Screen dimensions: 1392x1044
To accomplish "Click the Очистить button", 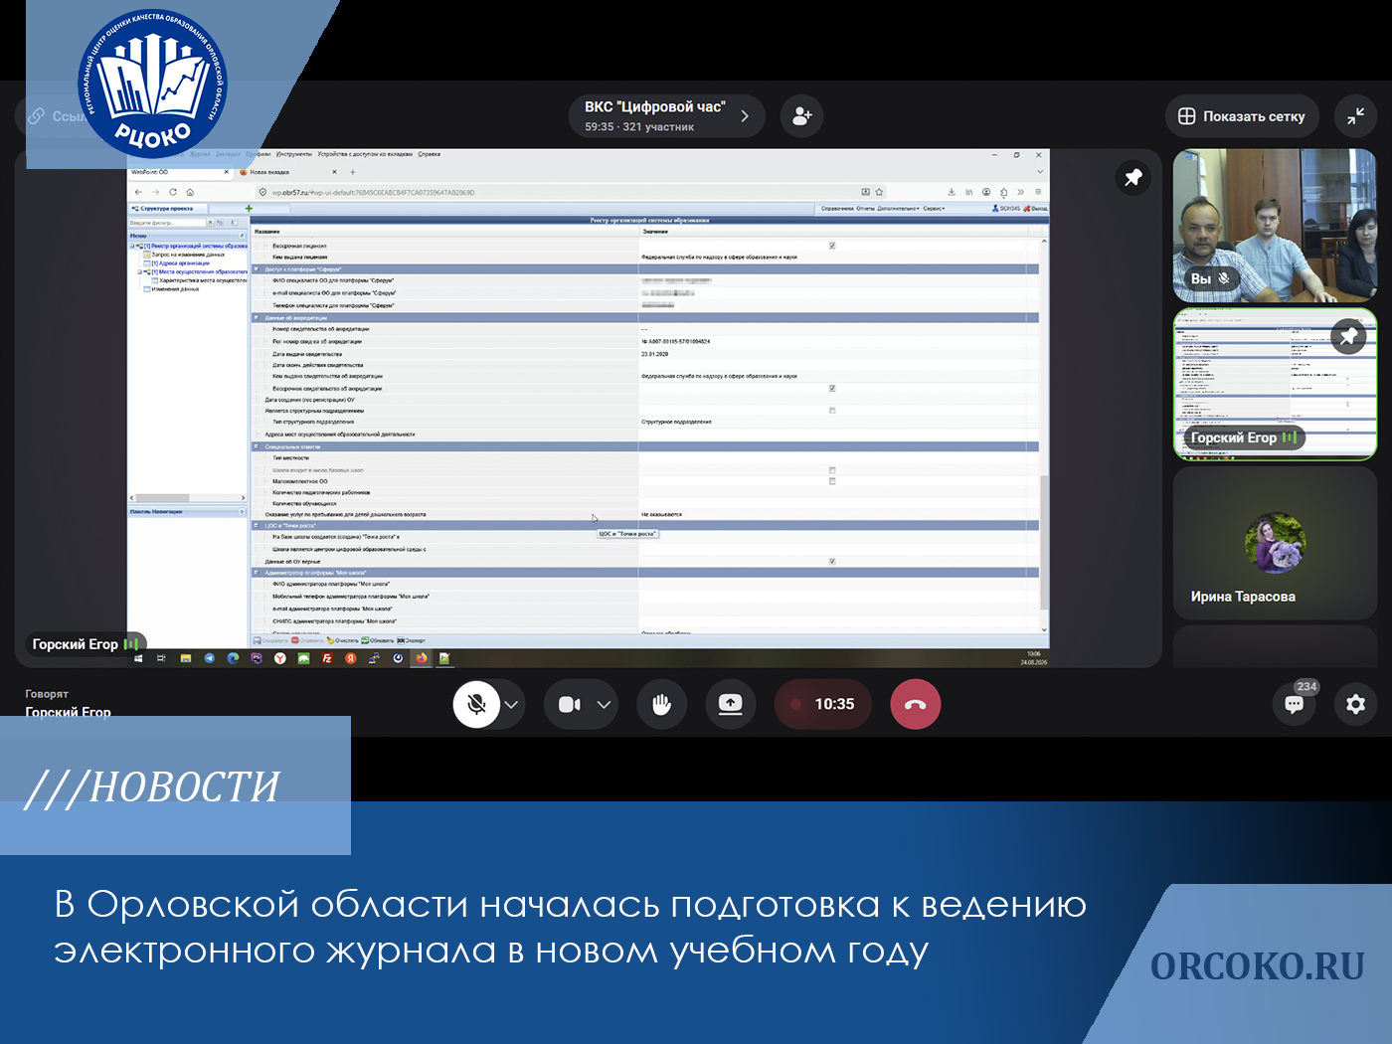I will point(342,640).
